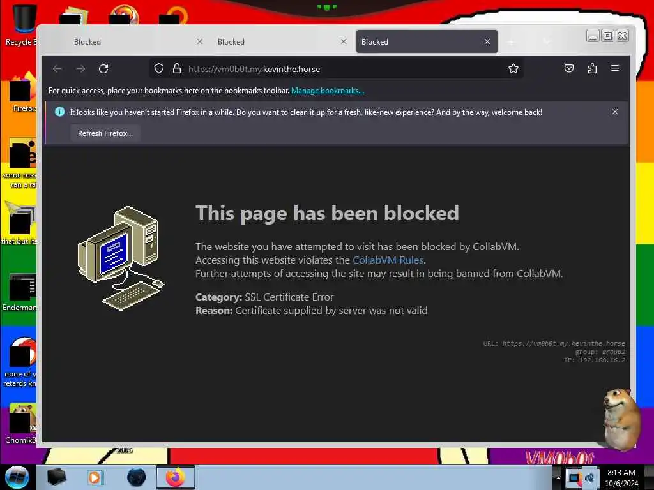Click the retro computer illustration

click(121, 258)
